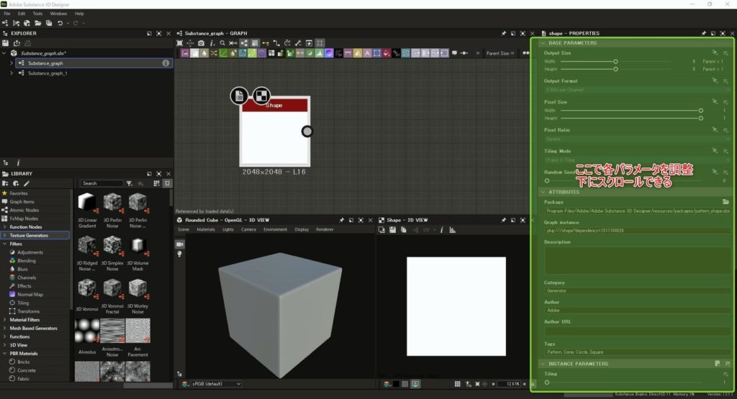Click the light bulb icon in 3D view
Screen dimensions: 737x399
click(x=179, y=254)
